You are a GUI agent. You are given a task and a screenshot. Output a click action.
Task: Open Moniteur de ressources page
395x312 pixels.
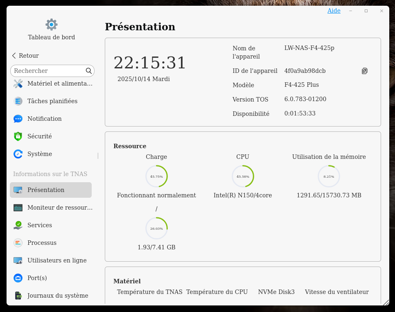coord(59,208)
